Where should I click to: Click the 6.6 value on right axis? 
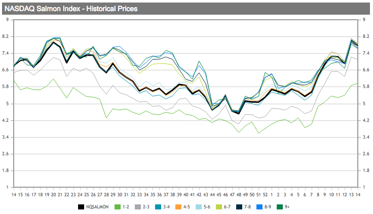click(366, 70)
